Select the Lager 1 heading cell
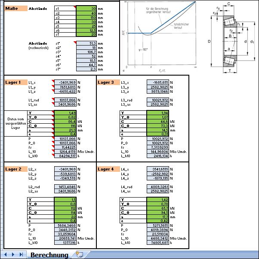 tap(15, 82)
